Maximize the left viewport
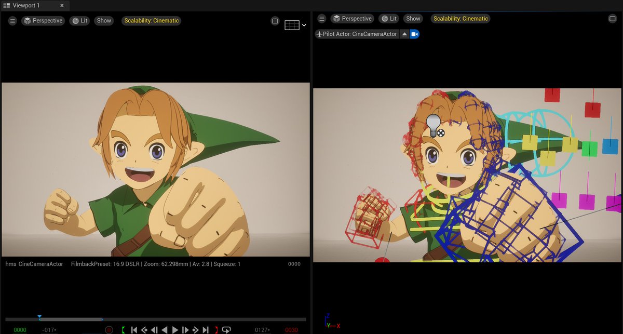Image resolution: width=623 pixels, height=334 pixels. [x=275, y=21]
